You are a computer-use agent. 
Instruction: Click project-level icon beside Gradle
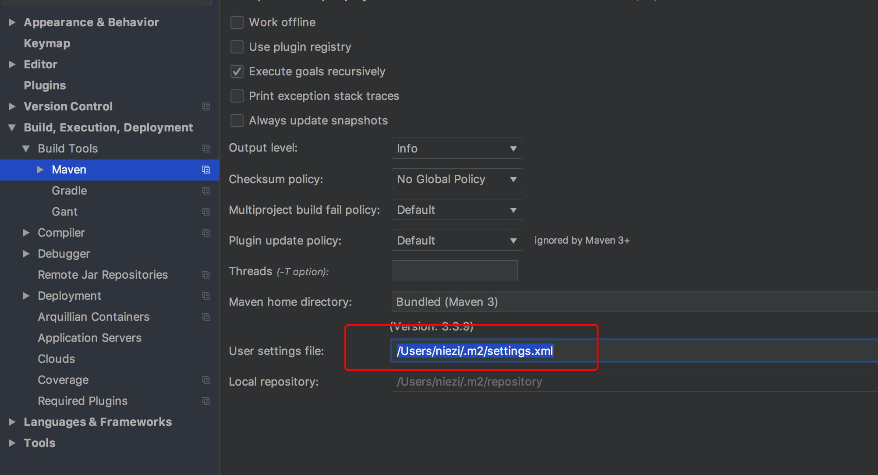pos(206,191)
